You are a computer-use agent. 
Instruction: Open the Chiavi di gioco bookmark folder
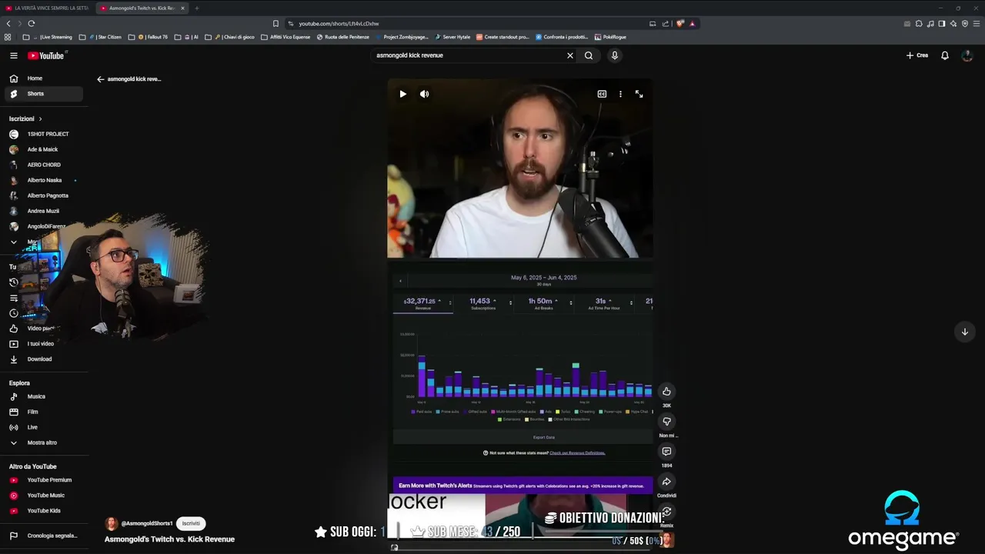point(230,37)
